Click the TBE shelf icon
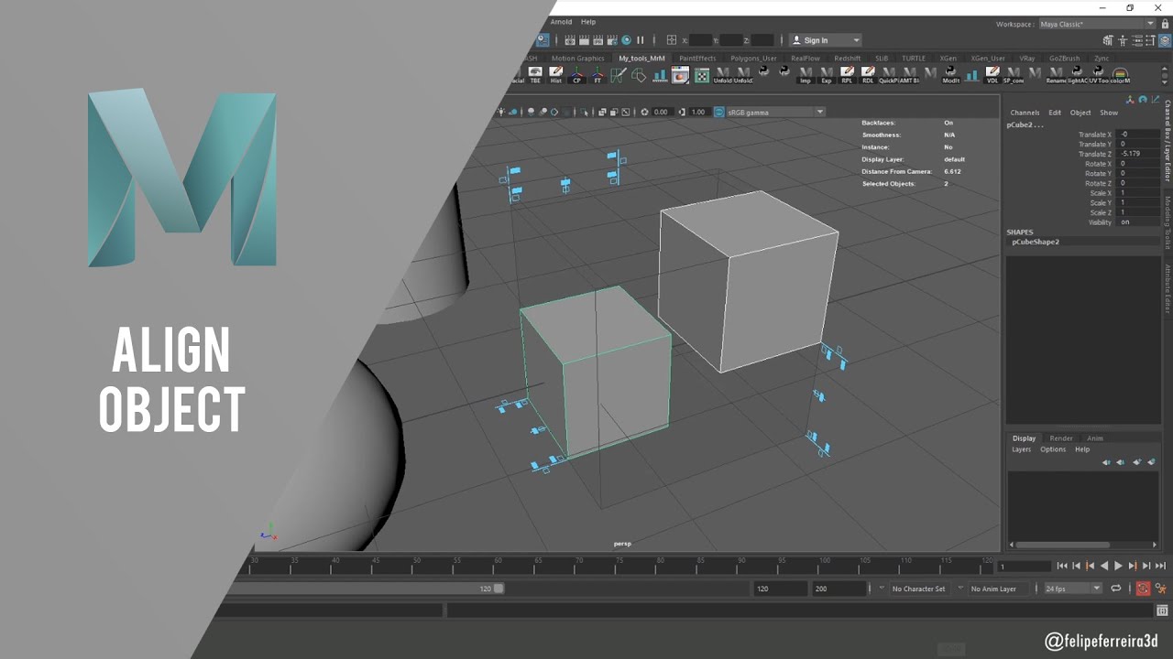 tap(535, 74)
